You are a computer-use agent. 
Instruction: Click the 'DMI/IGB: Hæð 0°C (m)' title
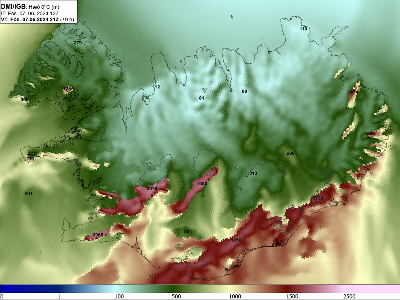tap(30, 7)
